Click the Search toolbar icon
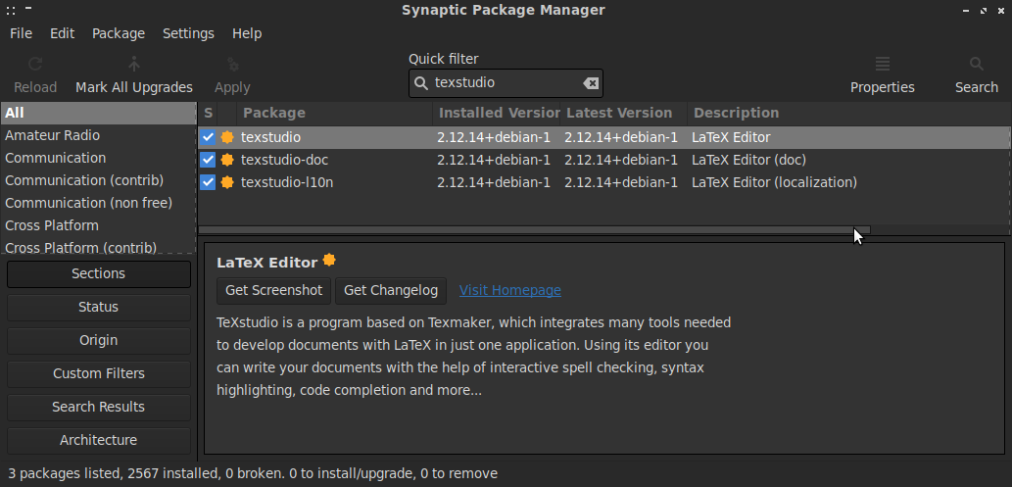Screen dimensions: 1012x487 (977, 65)
